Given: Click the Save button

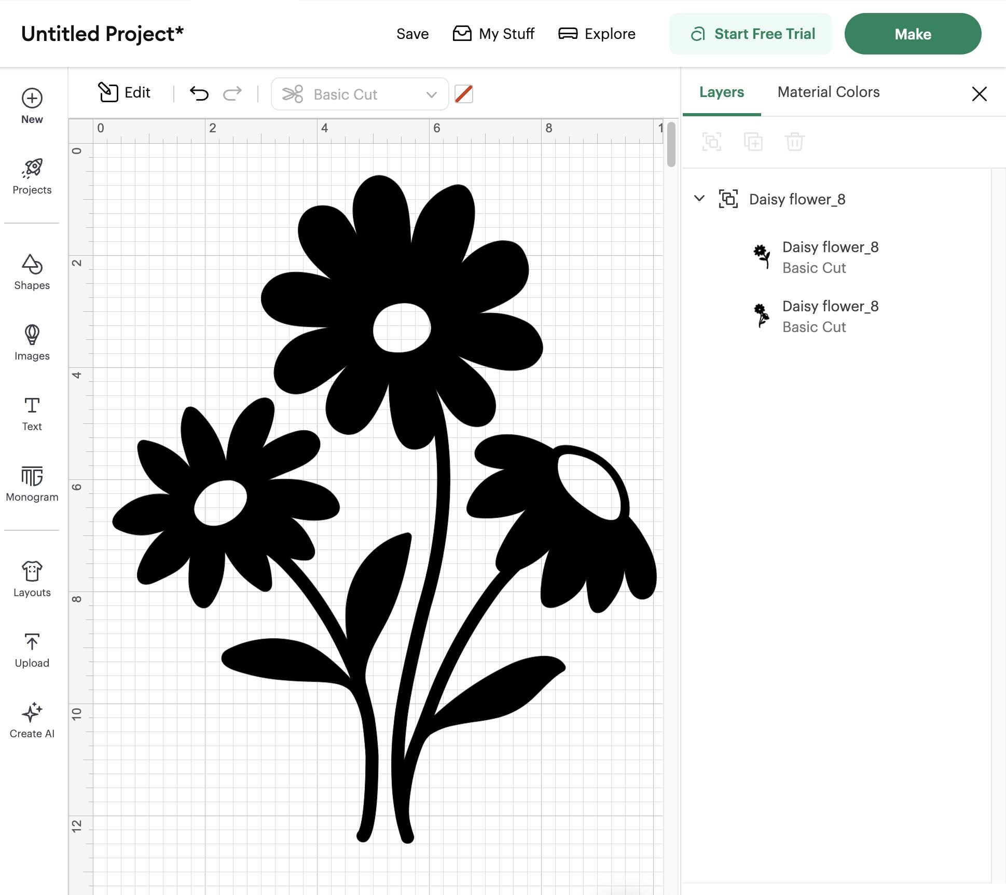Looking at the screenshot, I should click(412, 34).
